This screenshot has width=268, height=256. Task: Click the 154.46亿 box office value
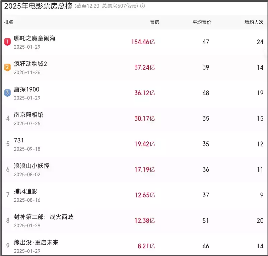tap(143, 42)
